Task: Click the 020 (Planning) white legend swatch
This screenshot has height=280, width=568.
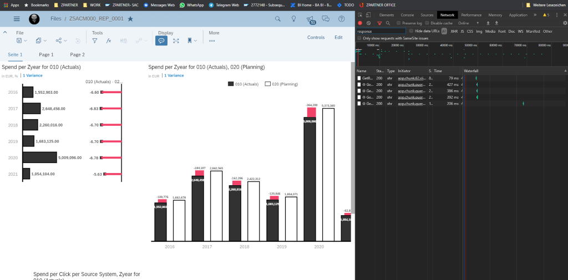Action: [268, 84]
